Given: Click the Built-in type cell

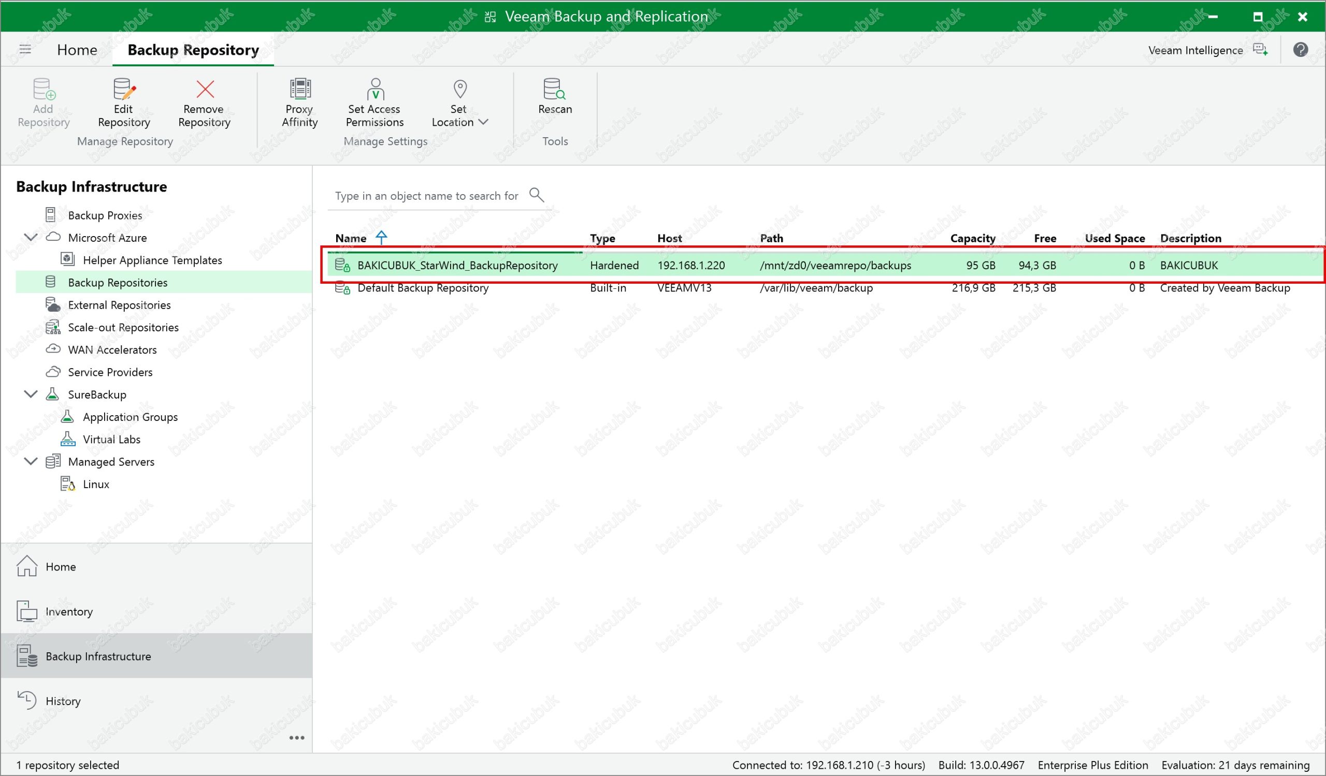Looking at the screenshot, I should pos(608,288).
